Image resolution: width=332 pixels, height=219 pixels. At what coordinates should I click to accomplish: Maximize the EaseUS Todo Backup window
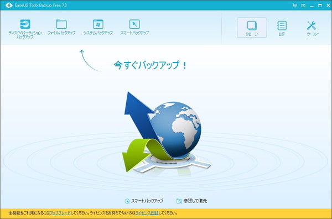(x=320, y=6)
